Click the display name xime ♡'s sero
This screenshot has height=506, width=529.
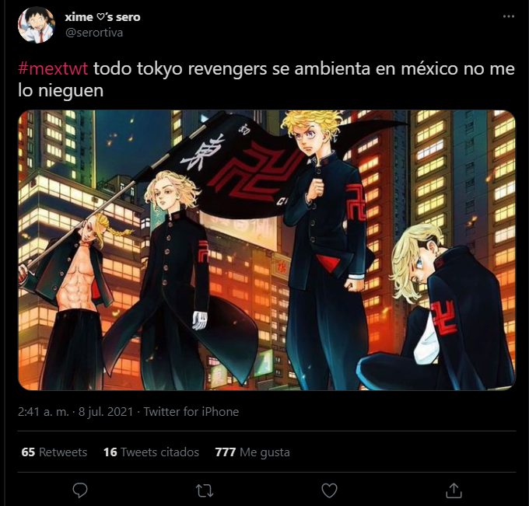coord(103,17)
